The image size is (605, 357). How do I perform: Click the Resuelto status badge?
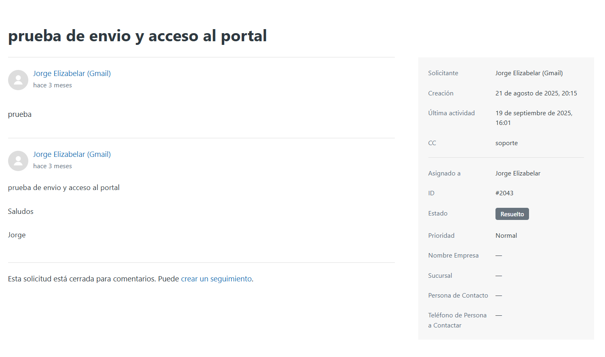point(512,214)
